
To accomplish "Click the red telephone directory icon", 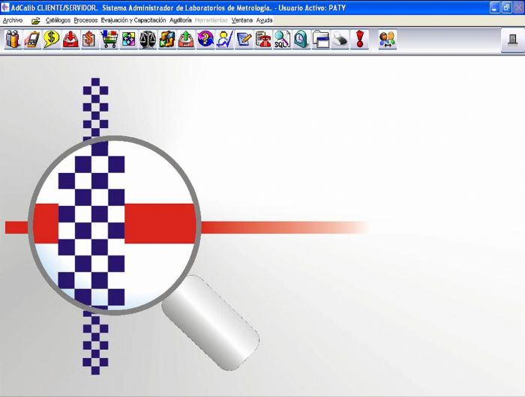I will coord(262,39).
